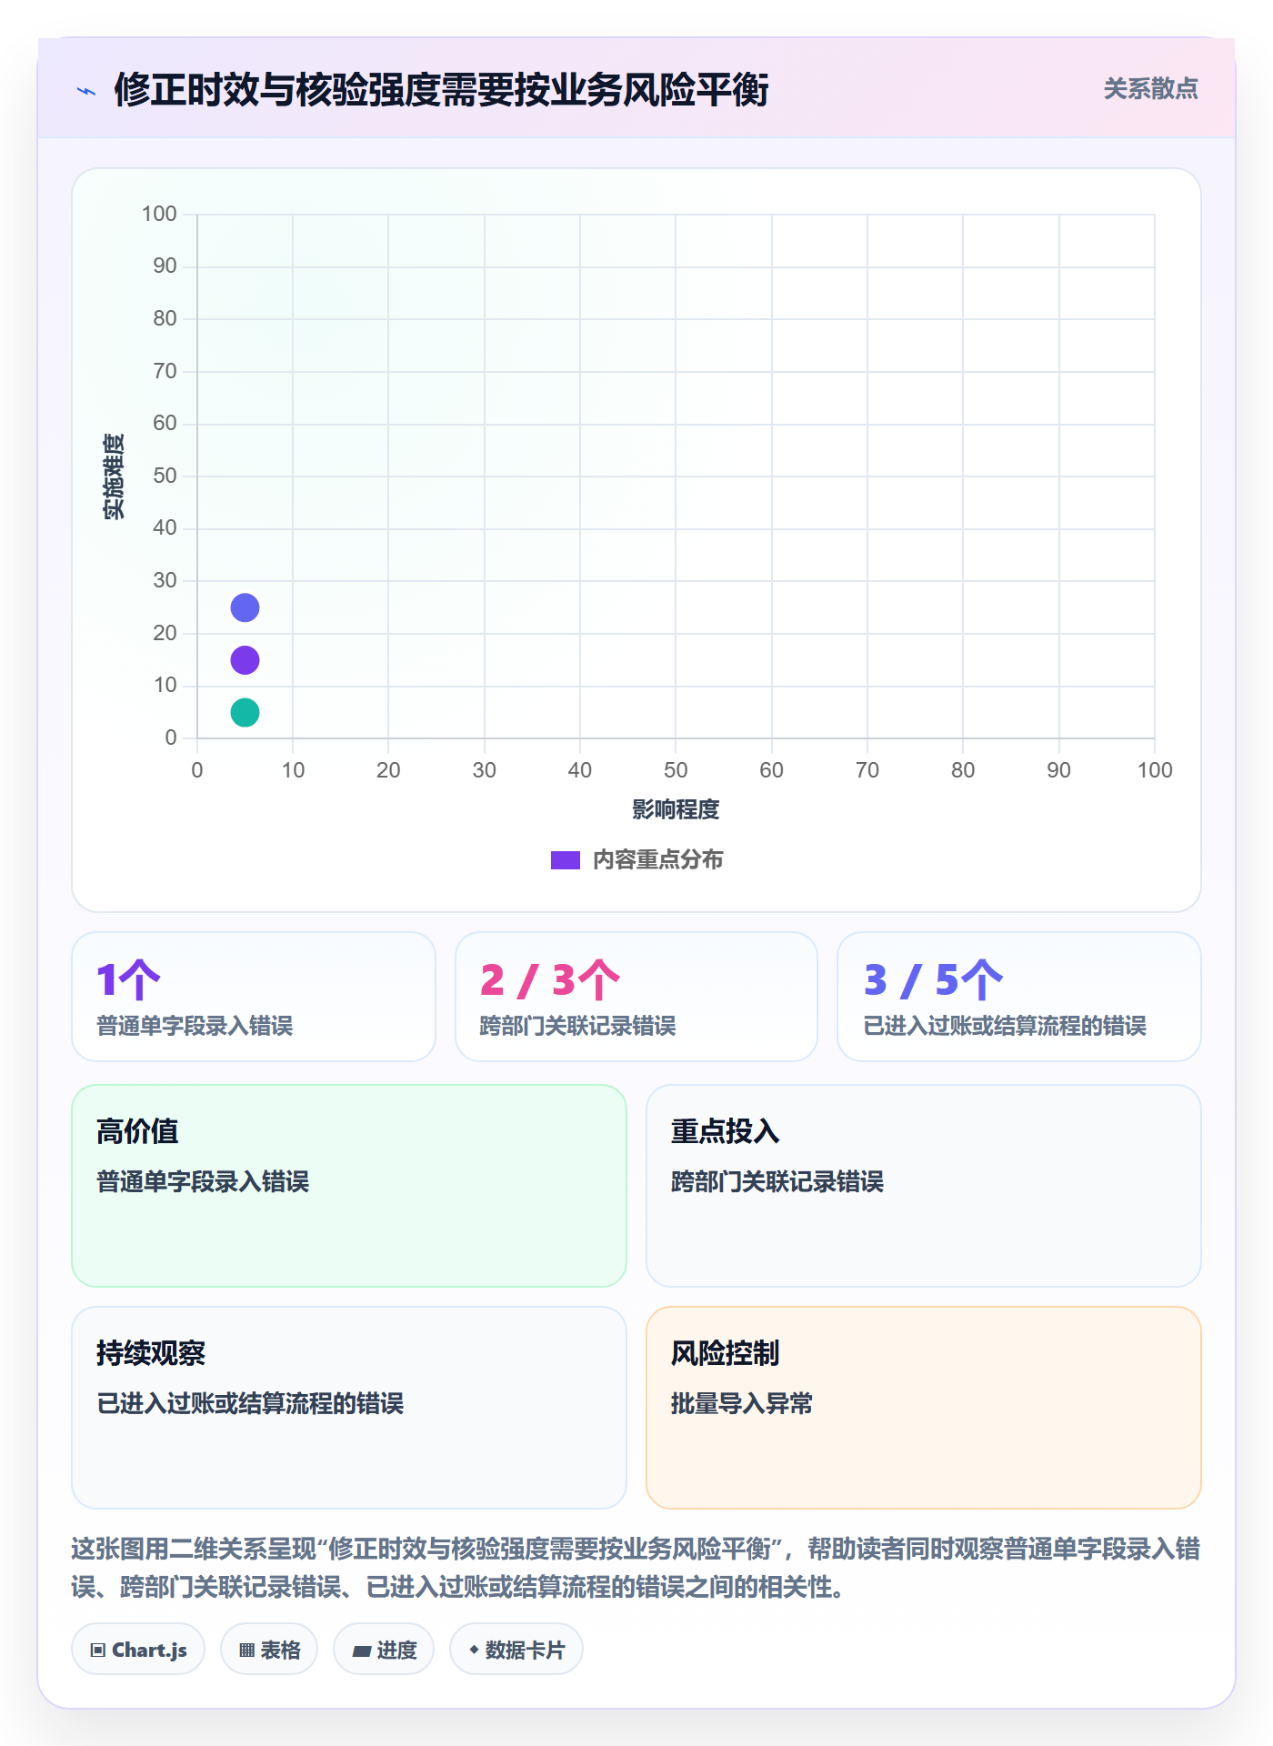Click the 数据卡片 tag chip
The width and height of the screenshot is (1273, 1746).
pyautogui.click(x=516, y=1650)
